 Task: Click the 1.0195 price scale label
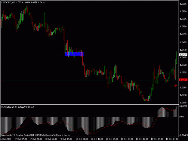(x=183, y=103)
